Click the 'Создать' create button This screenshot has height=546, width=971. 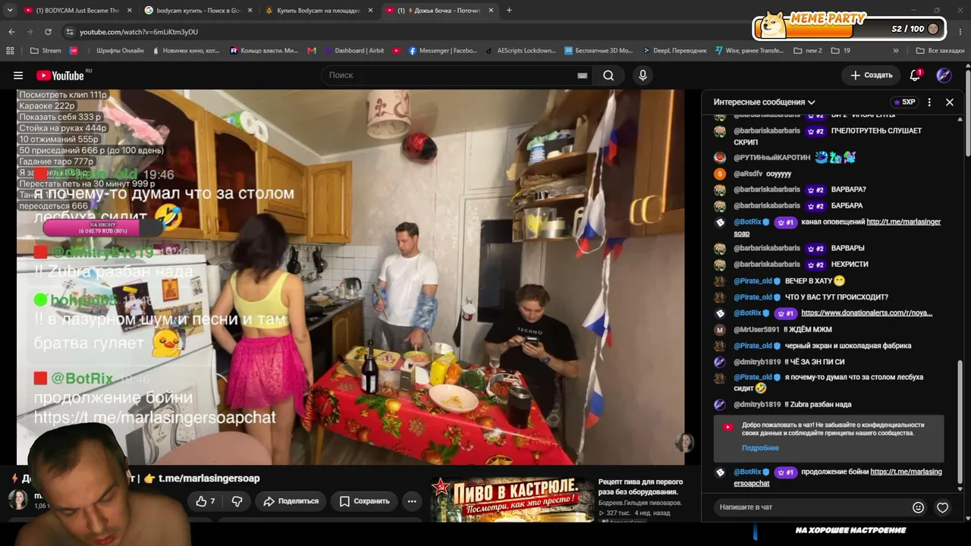tap(871, 75)
